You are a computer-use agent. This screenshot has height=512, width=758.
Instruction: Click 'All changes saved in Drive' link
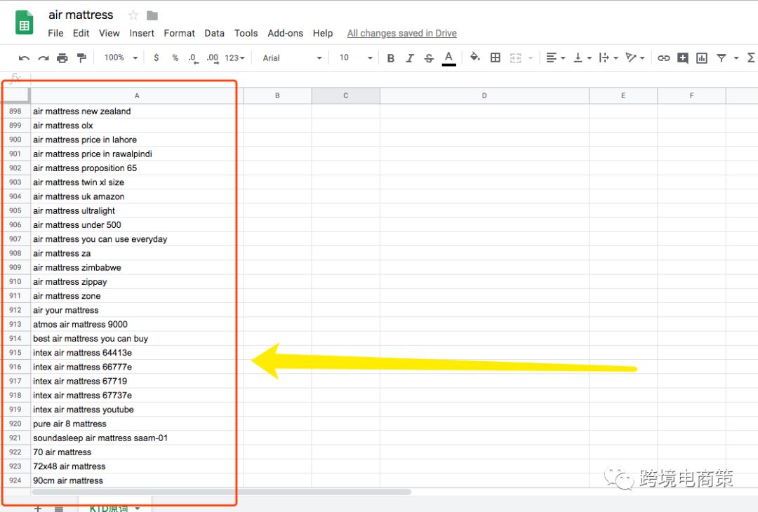(401, 33)
